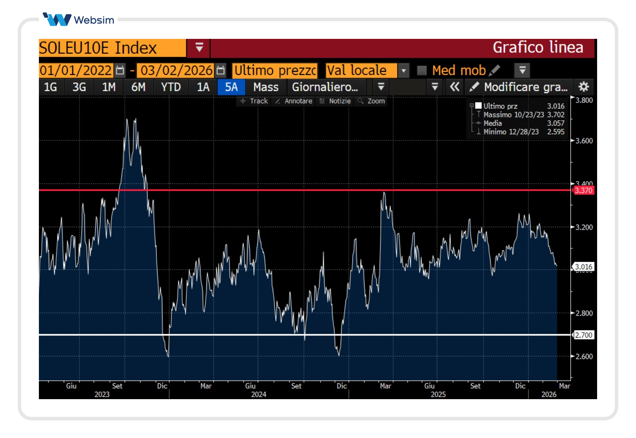
Task: Click the double left chevron collapse icon
Action: [x=454, y=87]
